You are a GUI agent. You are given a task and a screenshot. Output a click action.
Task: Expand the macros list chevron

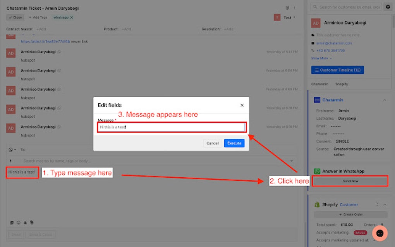[292, 161]
